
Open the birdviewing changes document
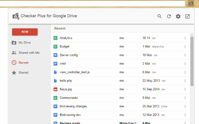tap(73, 106)
